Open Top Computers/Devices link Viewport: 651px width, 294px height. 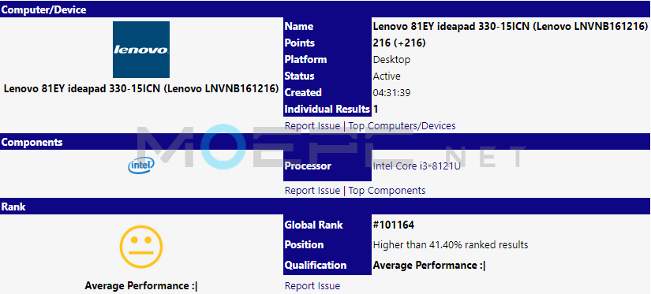click(x=402, y=125)
